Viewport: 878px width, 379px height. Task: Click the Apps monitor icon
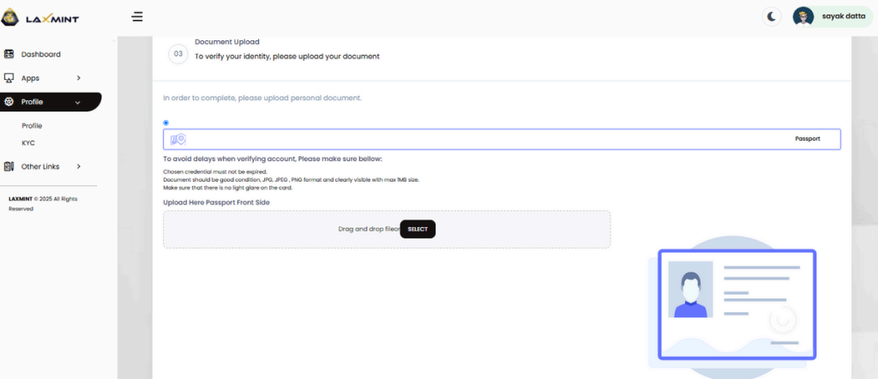pyautogui.click(x=9, y=78)
